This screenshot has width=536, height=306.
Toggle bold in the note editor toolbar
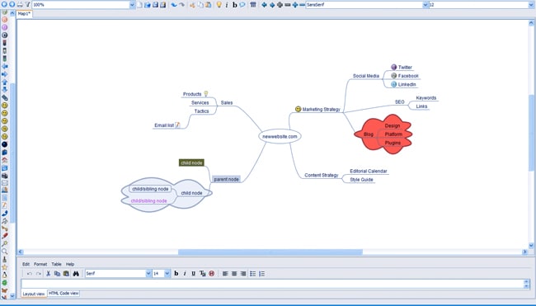tap(176, 274)
